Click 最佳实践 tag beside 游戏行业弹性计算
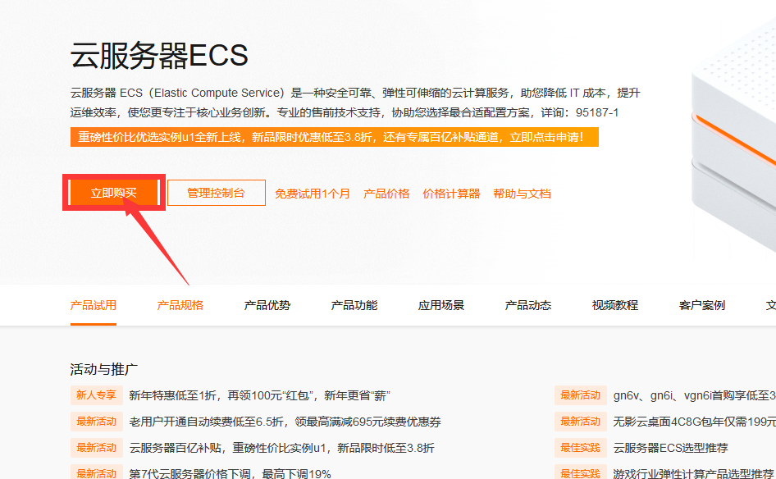 pos(581,472)
